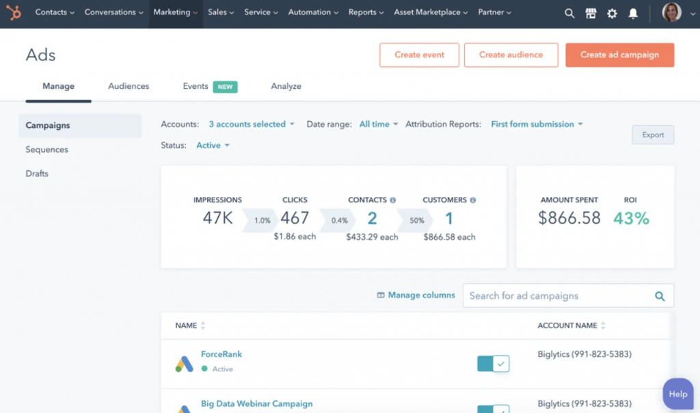Screen dimensions: 700x413
Task: Open the search magnifier in top navigation
Action: pyautogui.click(x=569, y=12)
